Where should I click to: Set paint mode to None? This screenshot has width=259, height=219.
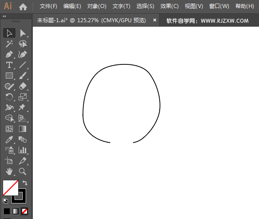pyautogui.click(x=24, y=211)
